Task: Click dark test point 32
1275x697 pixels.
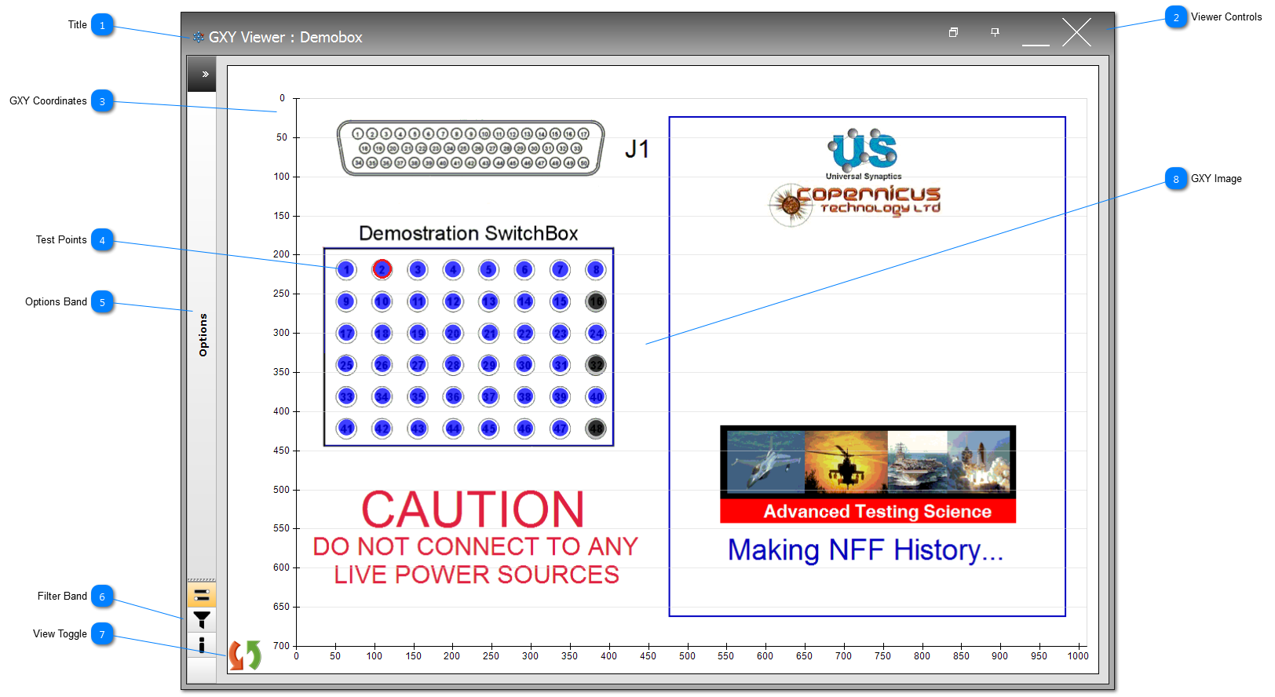Action: [x=596, y=365]
